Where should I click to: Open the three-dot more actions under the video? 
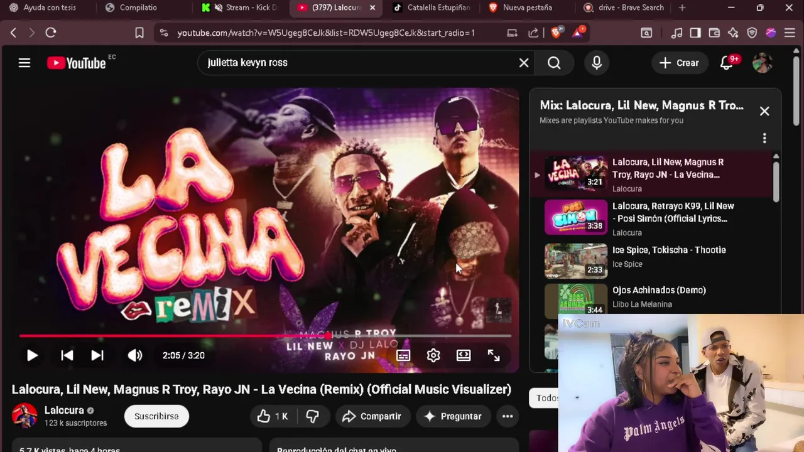(x=508, y=416)
